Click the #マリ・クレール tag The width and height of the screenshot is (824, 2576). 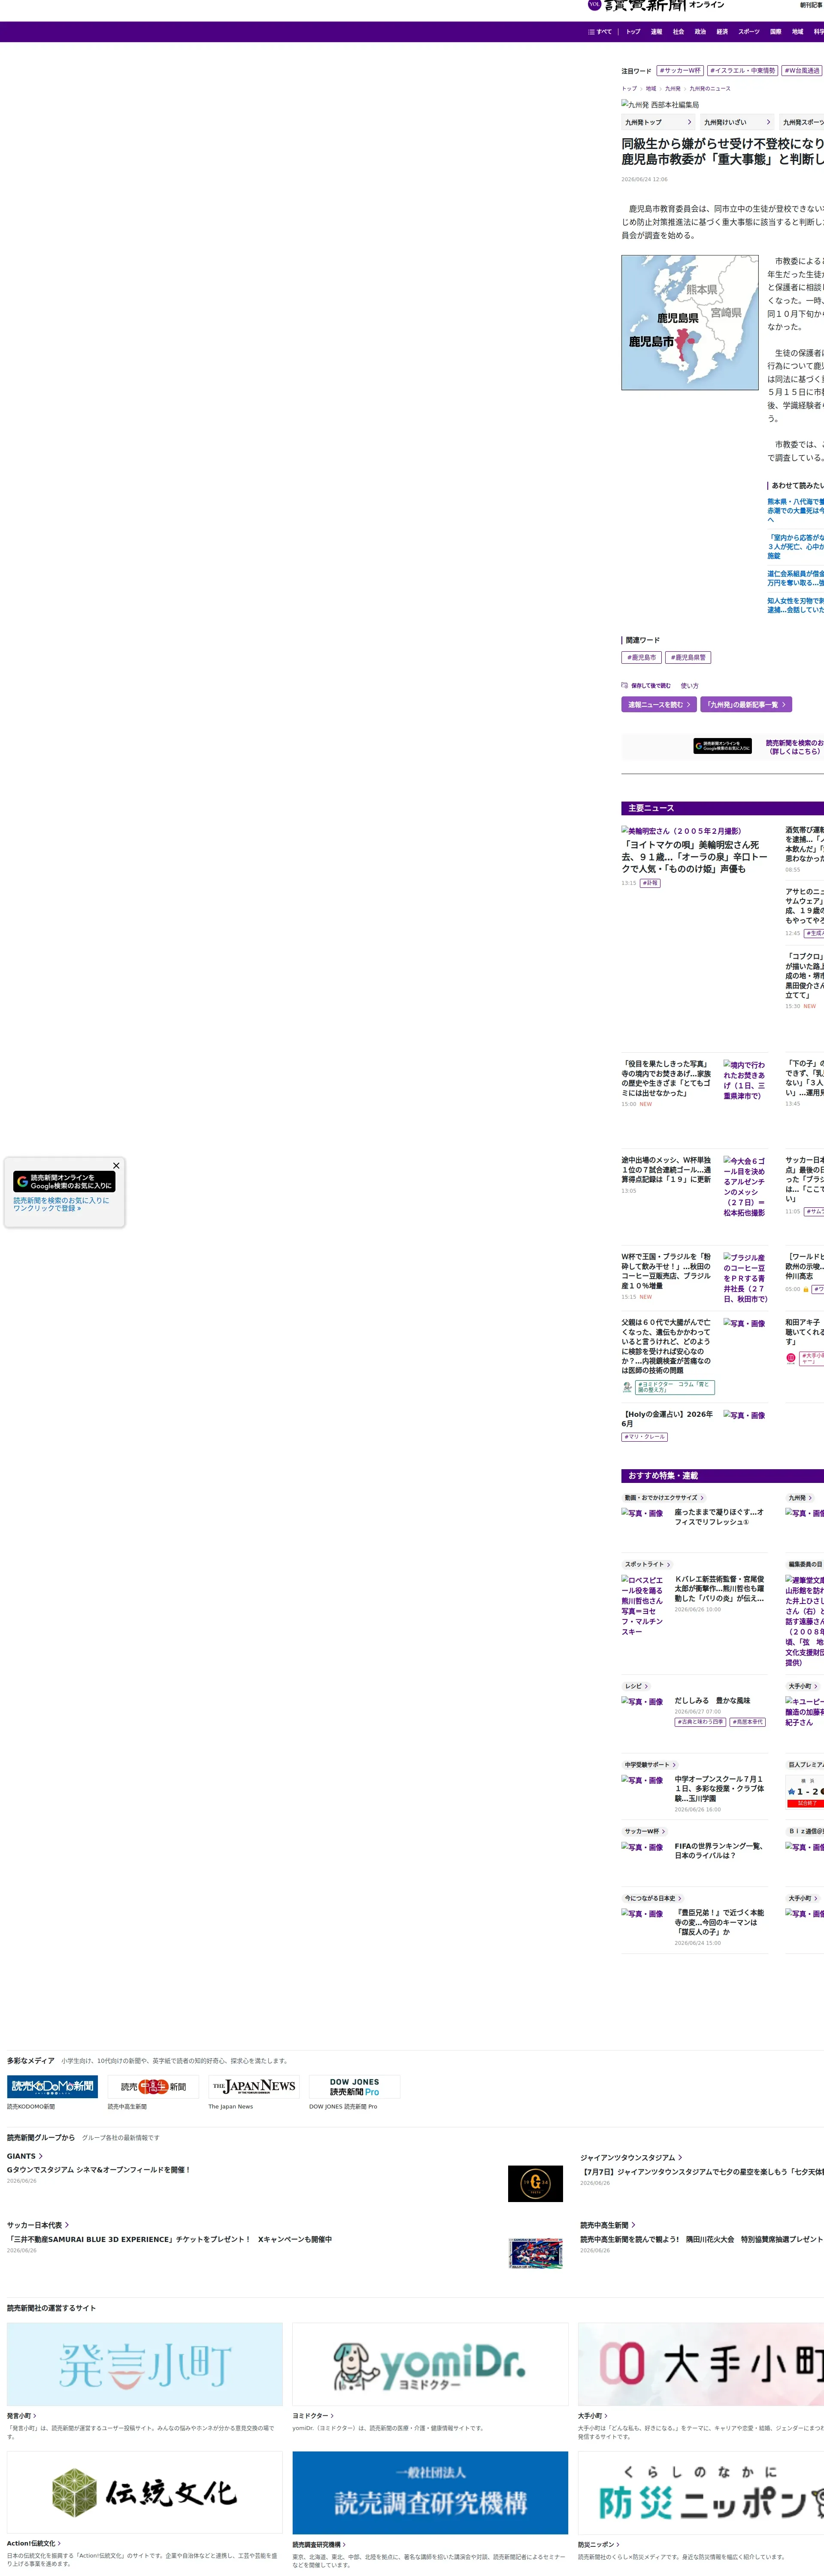tap(644, 1437)
